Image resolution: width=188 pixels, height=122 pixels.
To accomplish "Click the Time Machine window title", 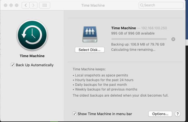I will tap(93, 5).
